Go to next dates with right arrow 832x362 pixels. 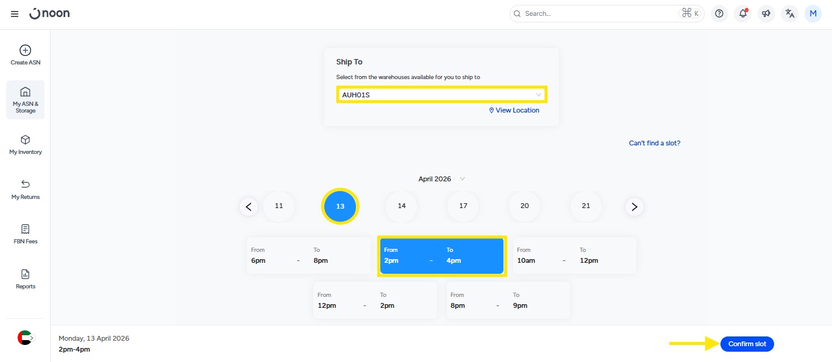pos(634,207)
